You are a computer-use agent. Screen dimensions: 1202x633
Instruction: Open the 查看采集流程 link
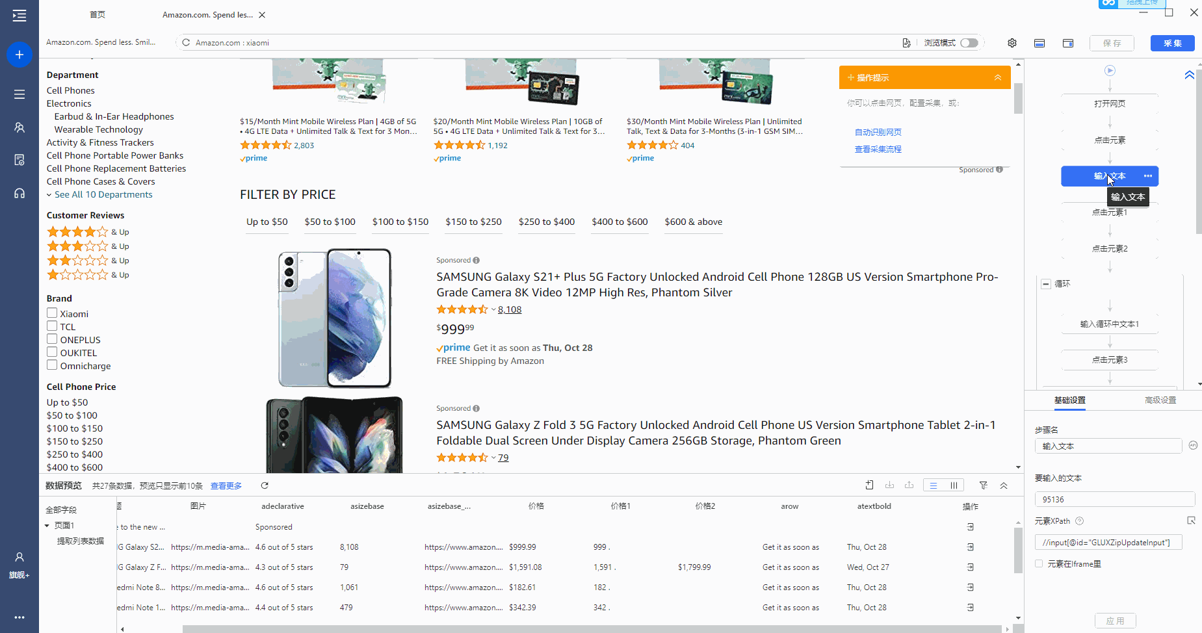click(x=878, y=149)
